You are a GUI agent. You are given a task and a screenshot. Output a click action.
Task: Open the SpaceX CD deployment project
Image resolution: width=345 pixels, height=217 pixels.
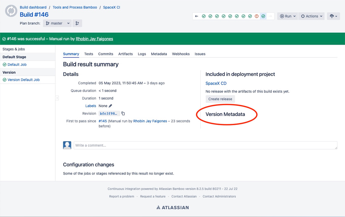[216, 83]
